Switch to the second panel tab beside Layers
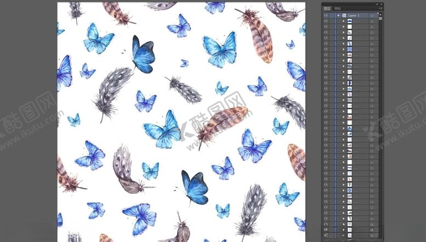This screenshot has width=426, height=242. (x=337, y=9)
